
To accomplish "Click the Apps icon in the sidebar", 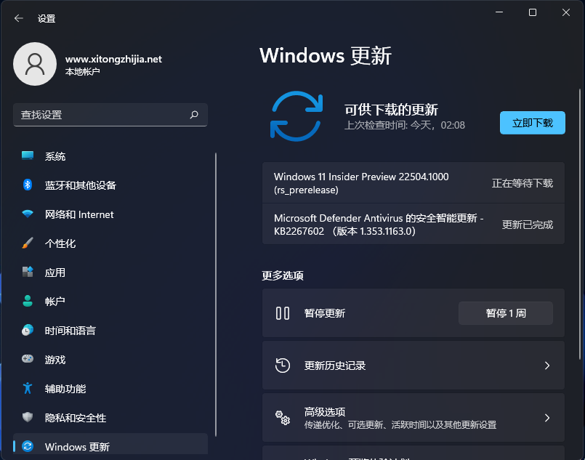I will tap(28, 272).
